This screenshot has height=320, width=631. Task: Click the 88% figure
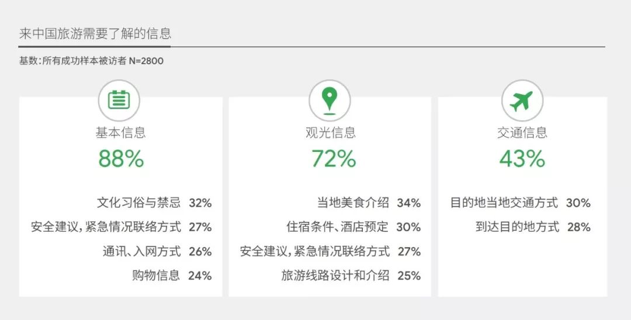(121, 159)
